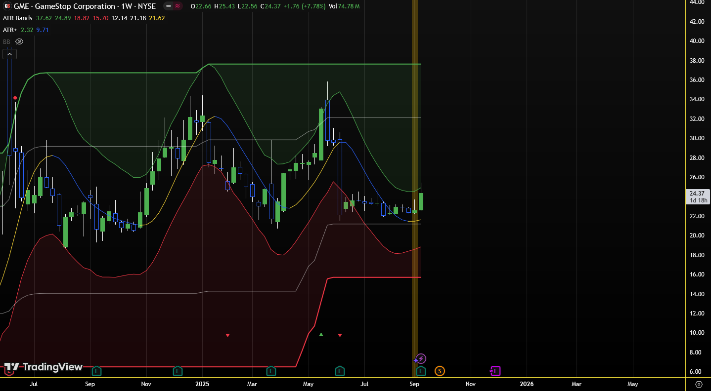Open the earnings marker at Sep 2025
Image resolution: width=711 pixels, height=391 pixels.
pyautogui.click(x=421, y=370)
